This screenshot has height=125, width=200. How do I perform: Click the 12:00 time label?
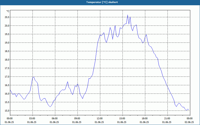pyautogui.click(x=100, y=118)
